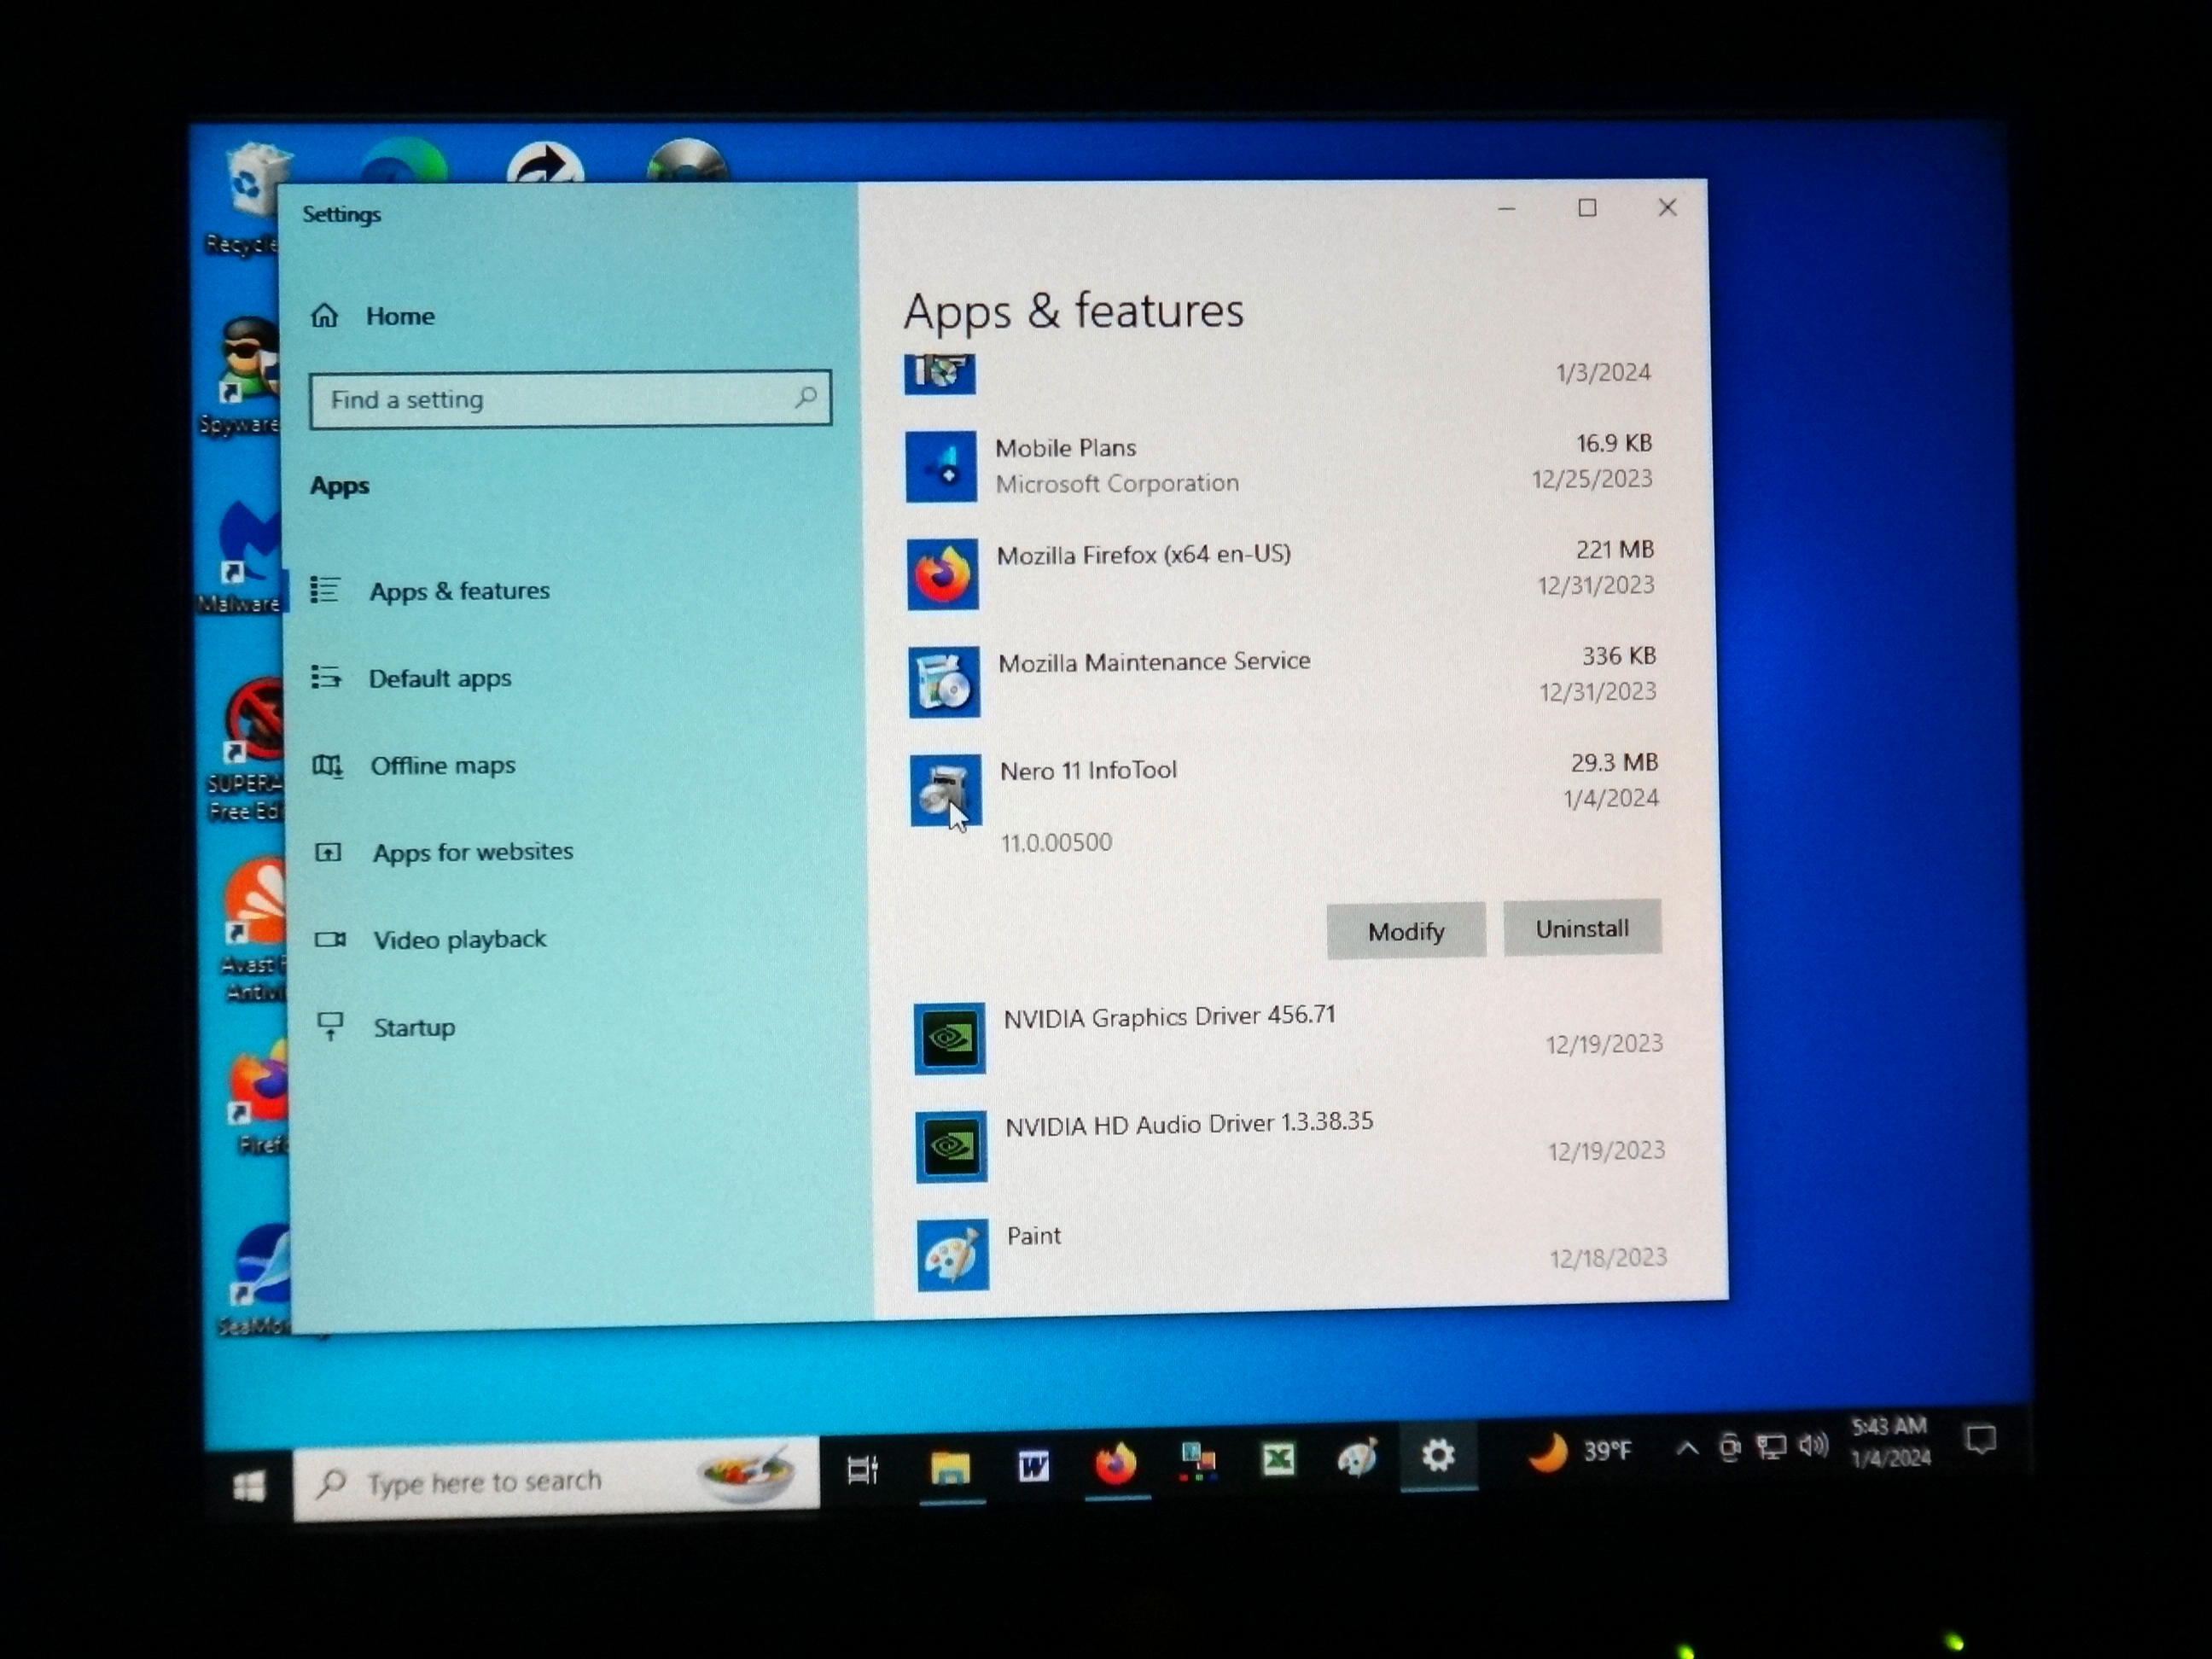The image size is (2212, 1659).
Task: Click the Startup icon in sidebar
Action: pos(330,1027)
